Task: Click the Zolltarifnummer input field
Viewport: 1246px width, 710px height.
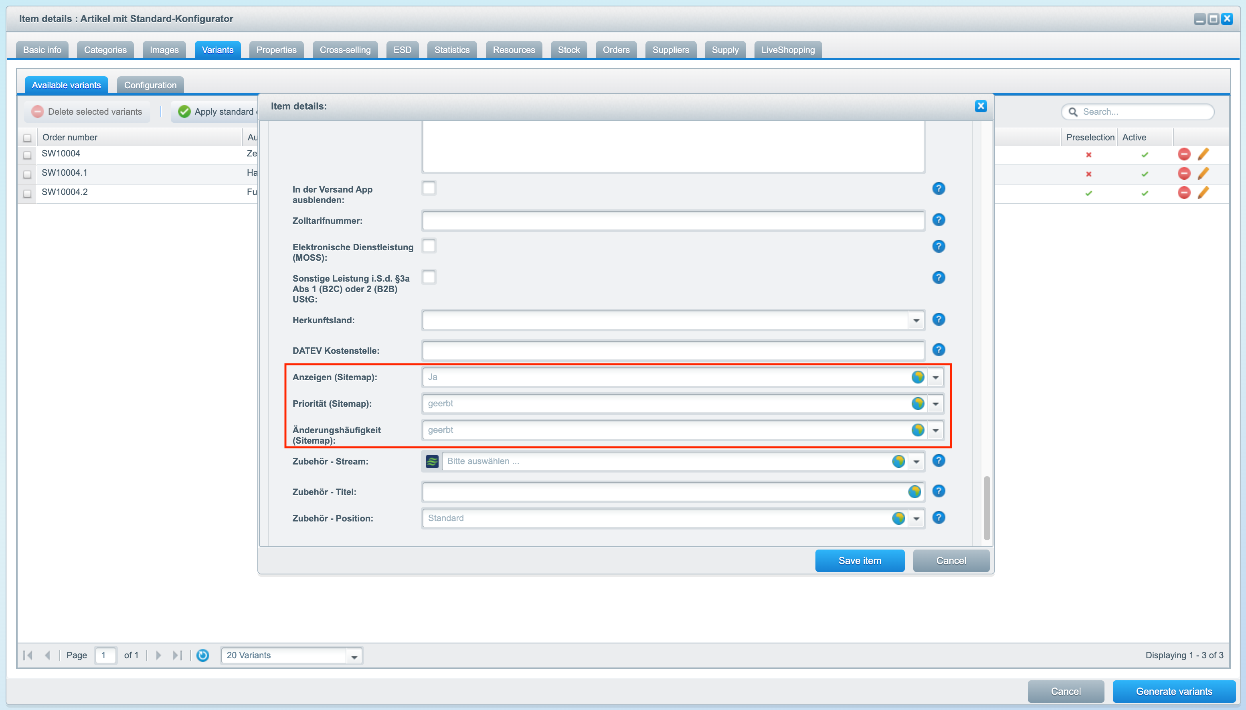Action: click(x=674, y=220)
